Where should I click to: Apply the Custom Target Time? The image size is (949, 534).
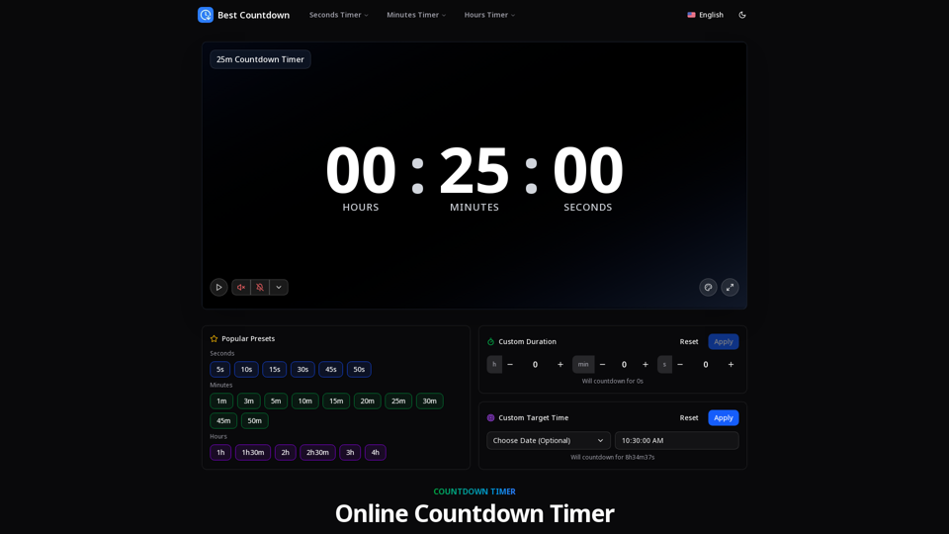coord(724,417)
